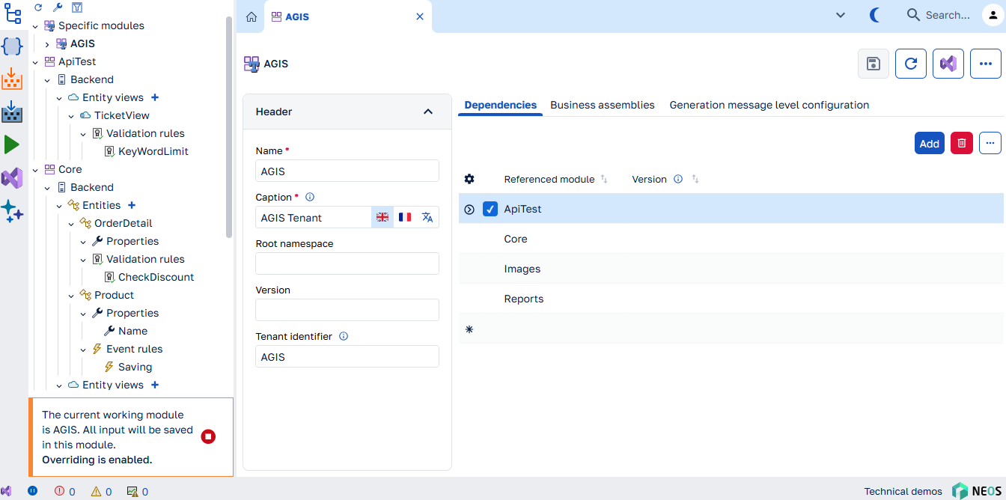Click the Technical demos link

coord(903,491)
